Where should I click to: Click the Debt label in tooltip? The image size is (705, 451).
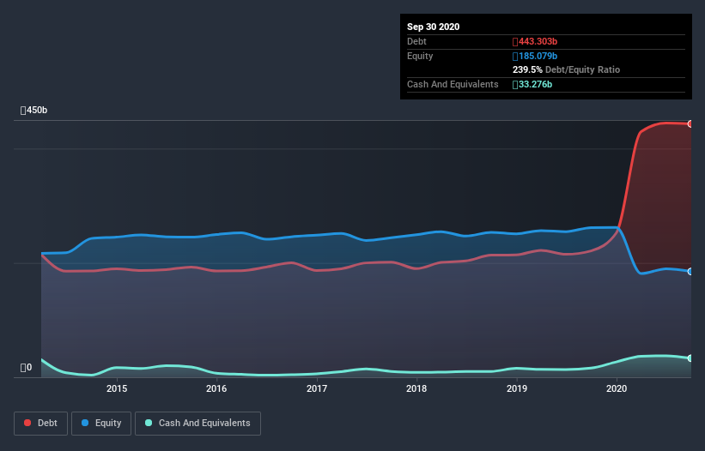click(416, 41)
